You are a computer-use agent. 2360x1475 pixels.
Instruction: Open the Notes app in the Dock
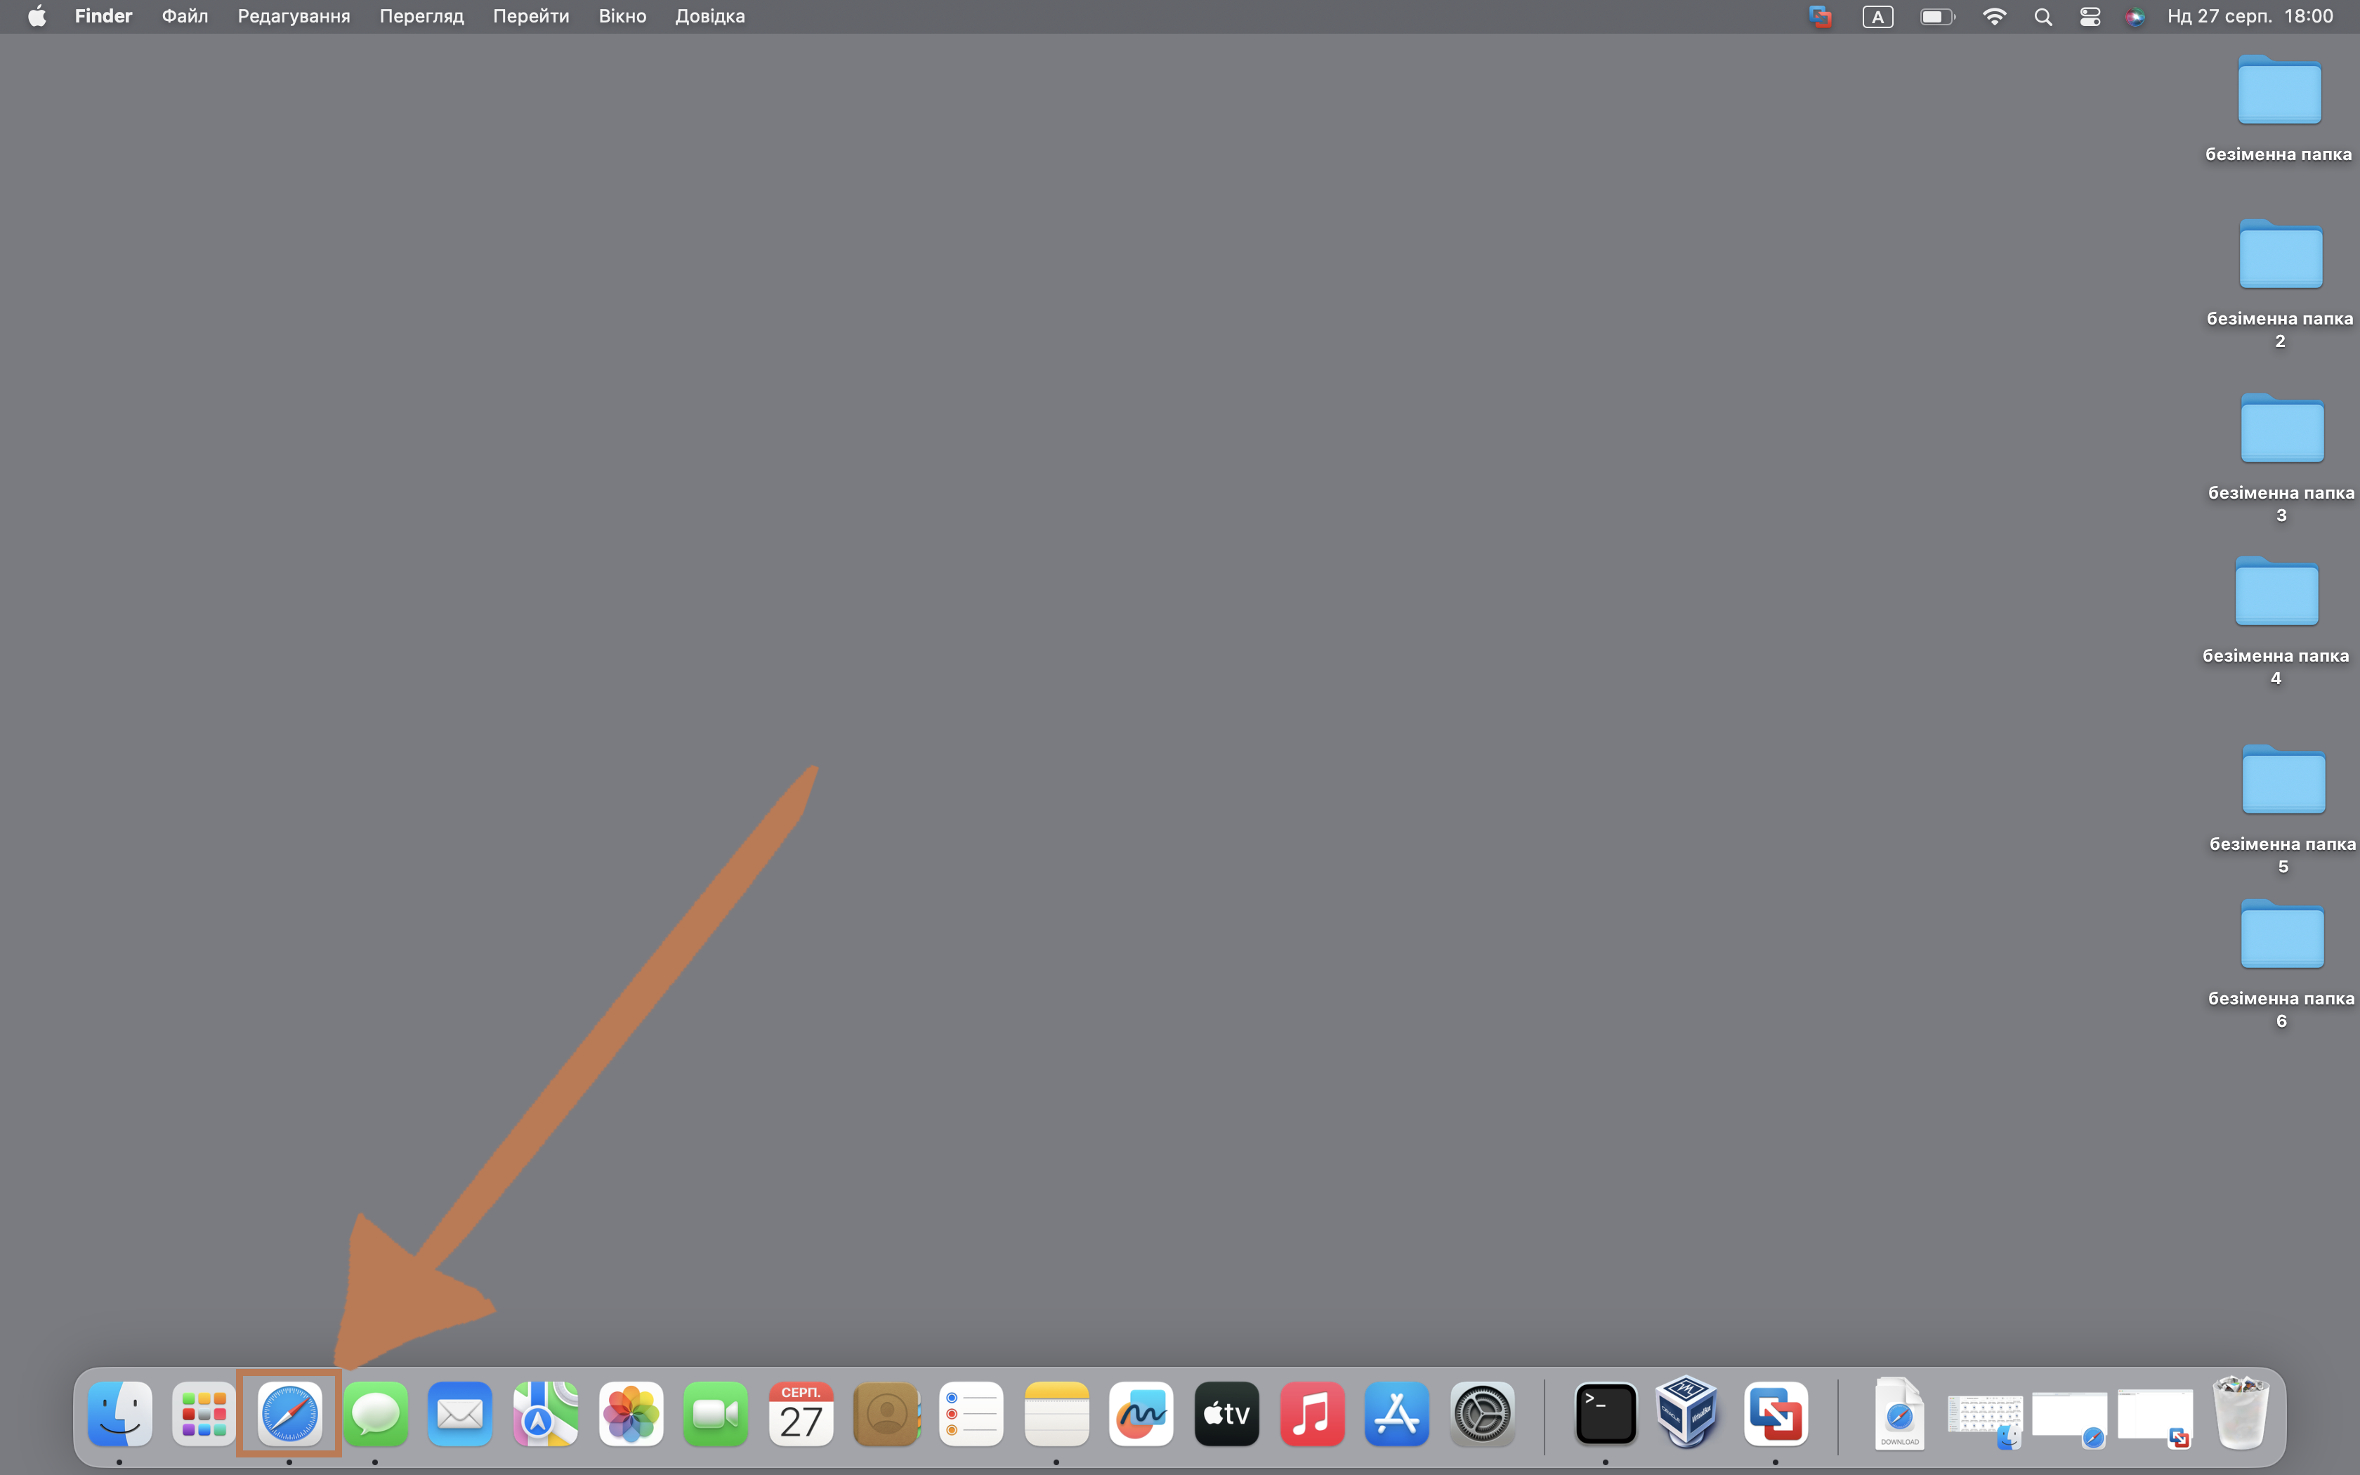coord(1056,1413)
